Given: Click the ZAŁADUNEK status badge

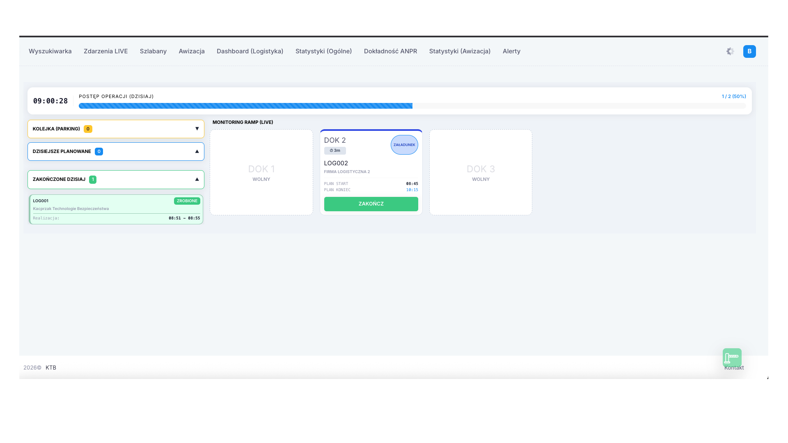Looking at the screenshot, I should [404, 145].
